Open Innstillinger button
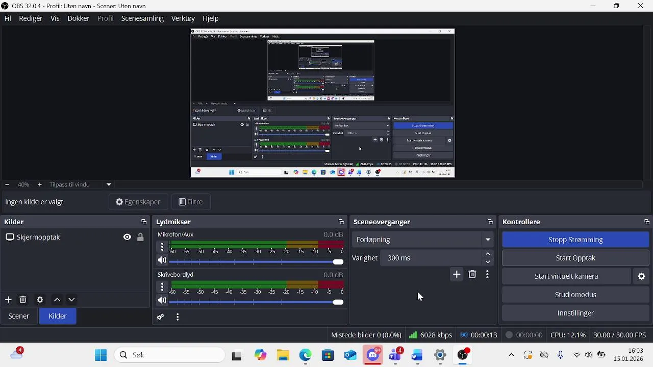The image size is (653, 367). pos(575,313)
